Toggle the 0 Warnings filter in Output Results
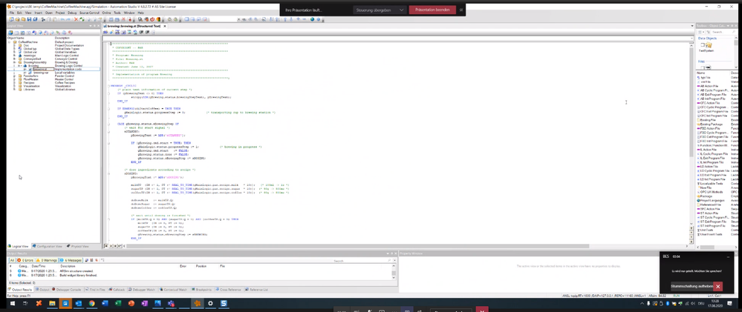The image size is (742, 312). click(47, 260)
